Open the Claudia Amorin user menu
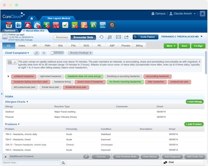Viewport: 208px width, 166px height. [183, 14]
